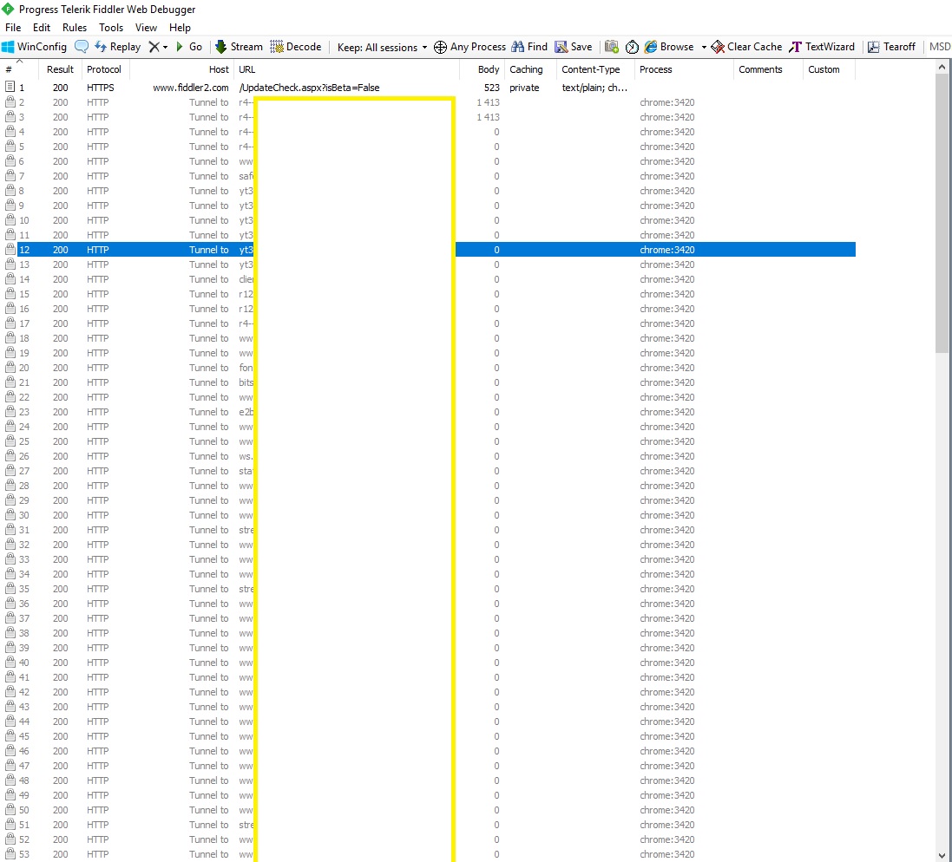Click the vertical scrollbar thumb
The height and width of the screenshot is (862, 952).
[x=942, y=213]
